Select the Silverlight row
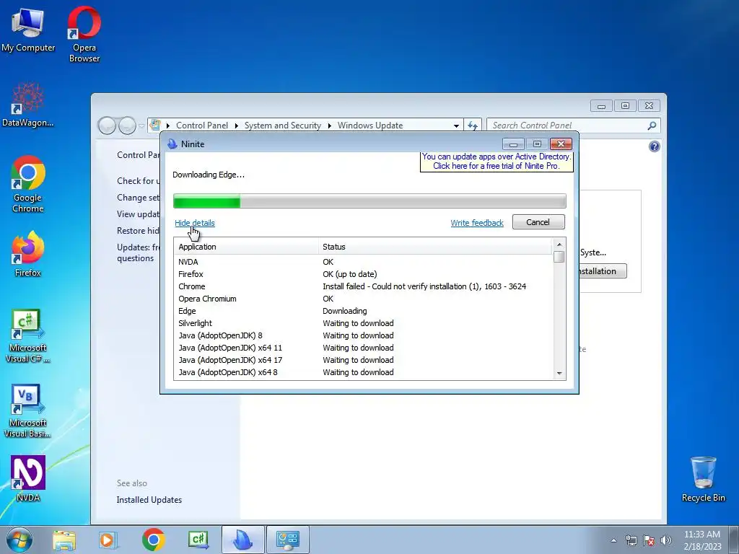This screenshot has width=739, height=554. [364, 323]
